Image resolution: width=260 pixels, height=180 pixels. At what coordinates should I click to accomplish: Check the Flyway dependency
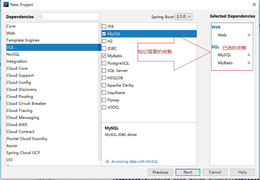[x=104, y=100]
